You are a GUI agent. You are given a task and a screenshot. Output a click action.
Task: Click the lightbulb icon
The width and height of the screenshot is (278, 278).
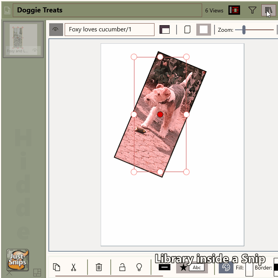pyautogui.click(x=139, y=267)
